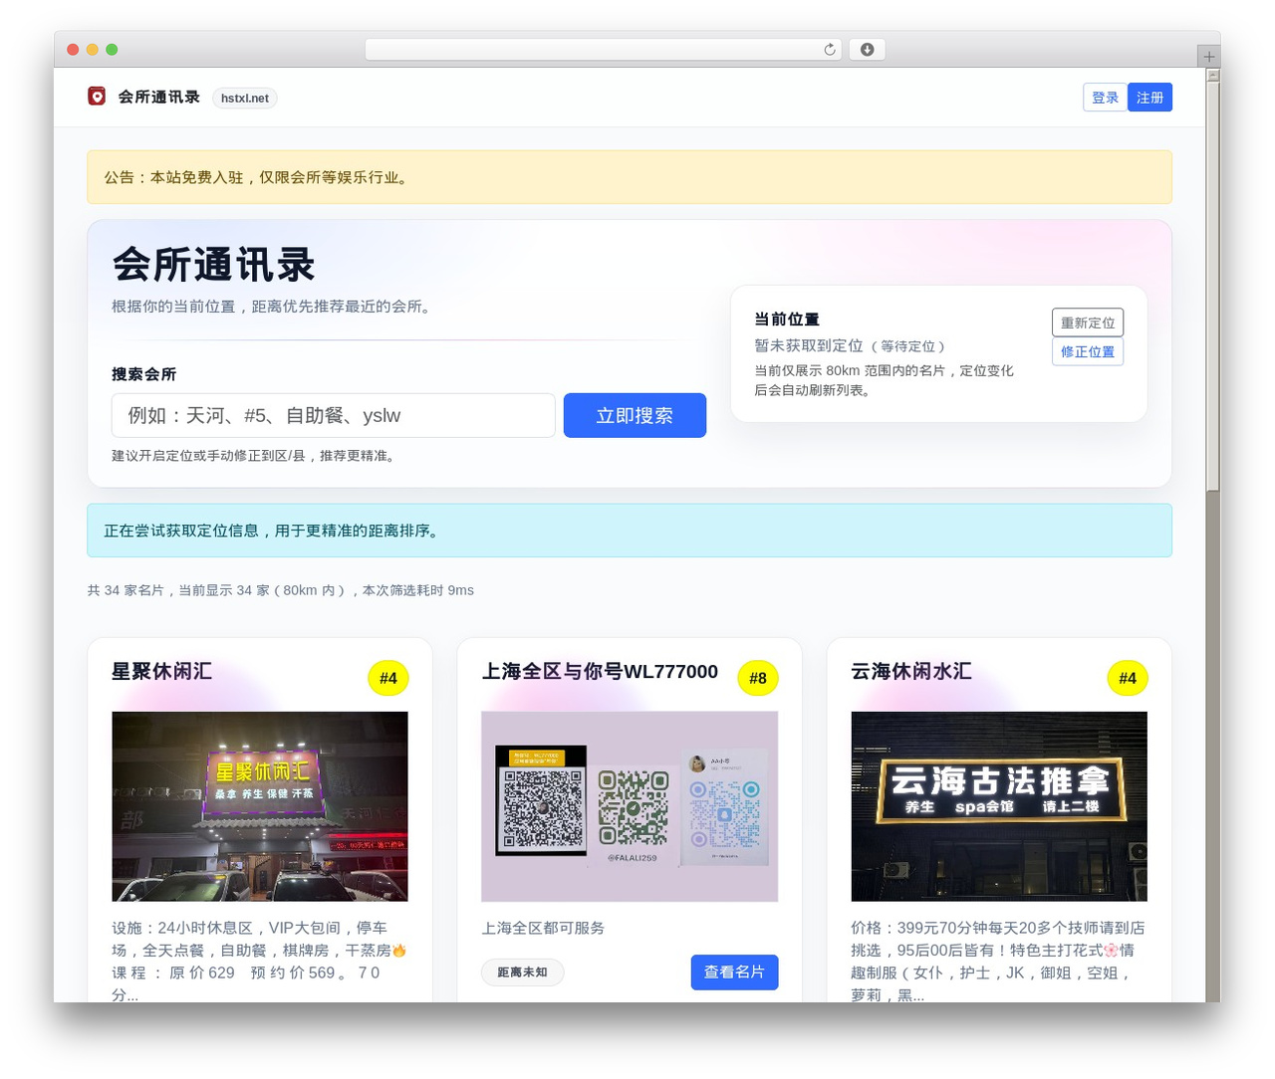Click the 距离未知 distance tag

coord(522,972)
